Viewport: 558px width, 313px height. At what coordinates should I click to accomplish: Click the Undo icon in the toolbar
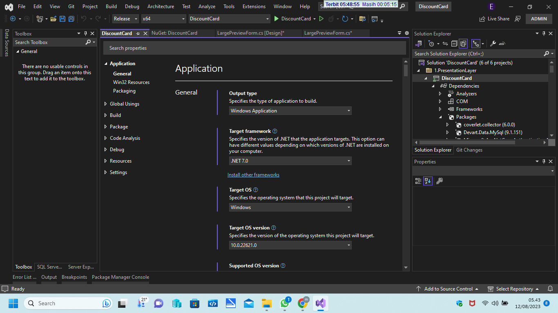point(84,19)
